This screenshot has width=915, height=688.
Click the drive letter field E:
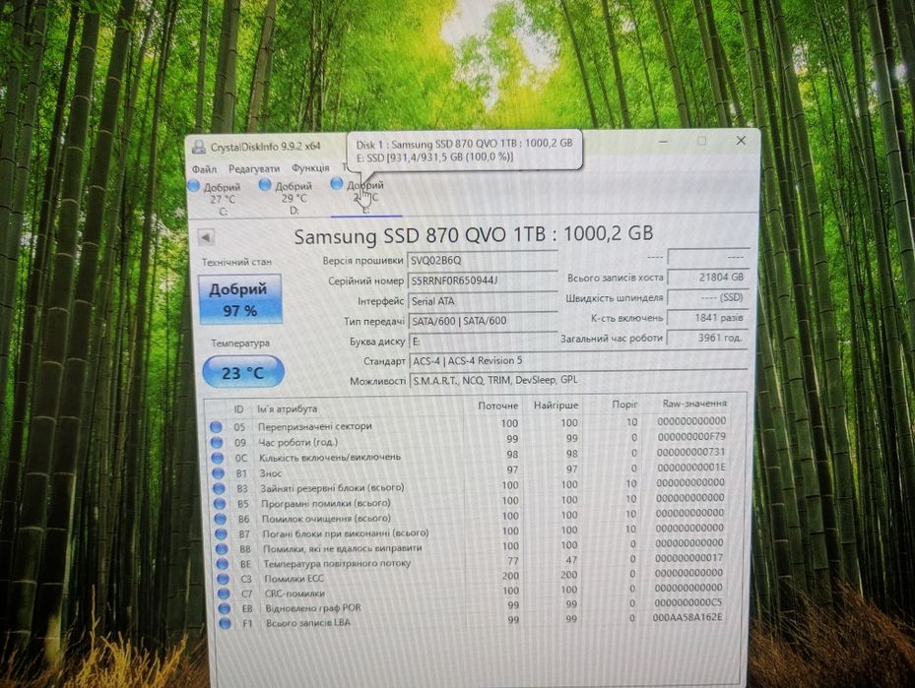coord(482,342)
